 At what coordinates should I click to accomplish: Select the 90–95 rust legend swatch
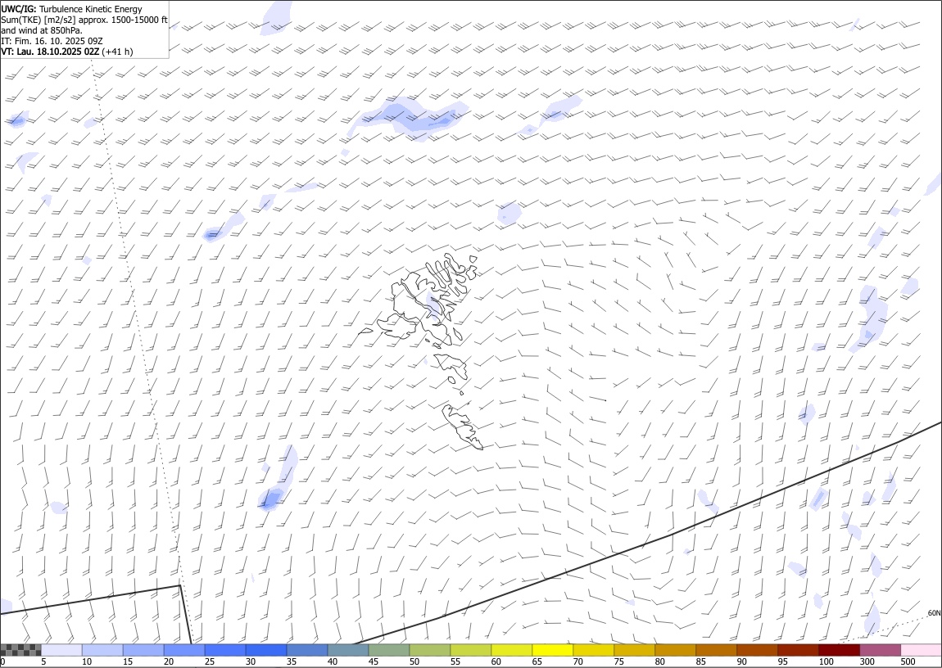[757, 650]
